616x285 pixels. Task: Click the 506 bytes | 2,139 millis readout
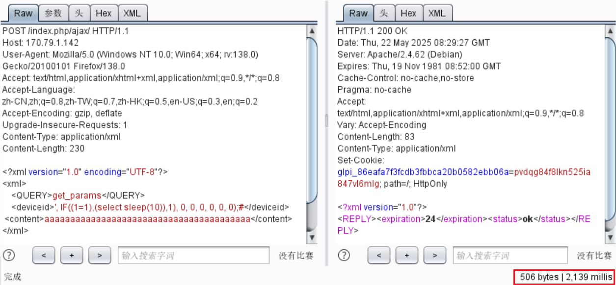(565, 277)
